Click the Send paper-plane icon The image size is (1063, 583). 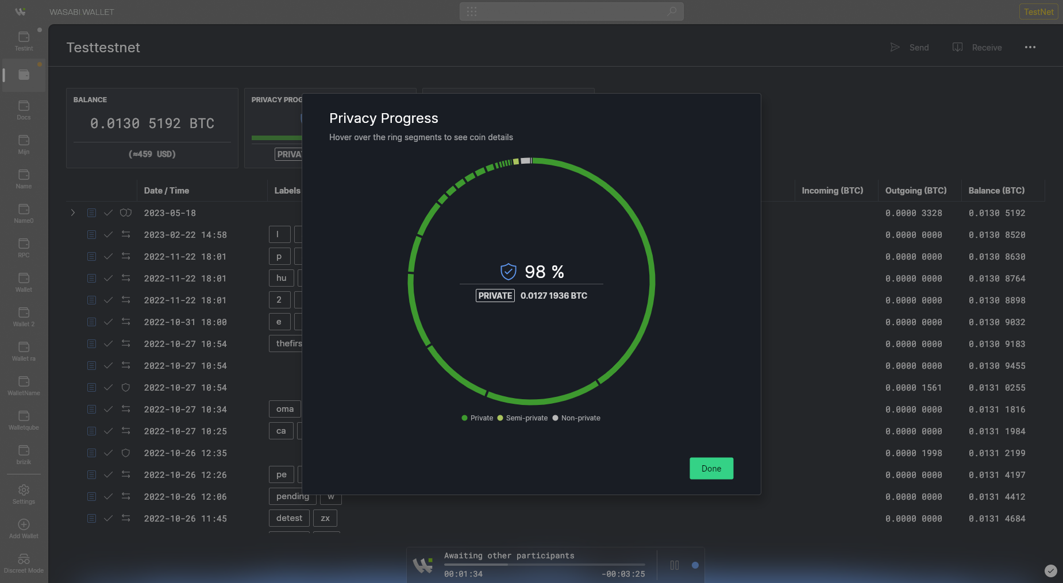coord(895,47)
